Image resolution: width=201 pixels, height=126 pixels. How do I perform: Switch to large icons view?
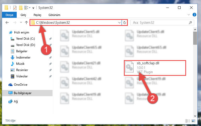(193, 121)
